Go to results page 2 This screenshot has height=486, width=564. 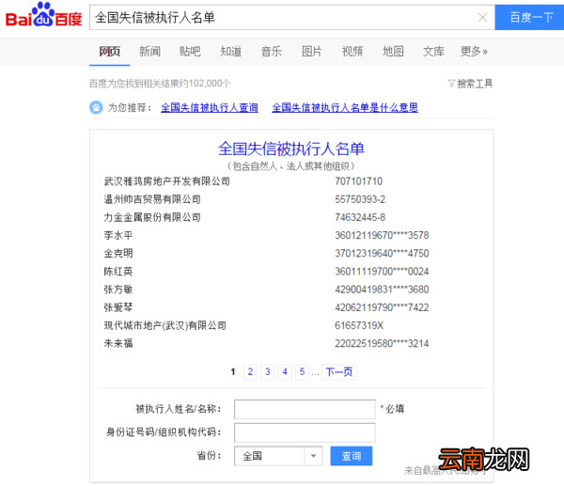(x=250, y=371)
